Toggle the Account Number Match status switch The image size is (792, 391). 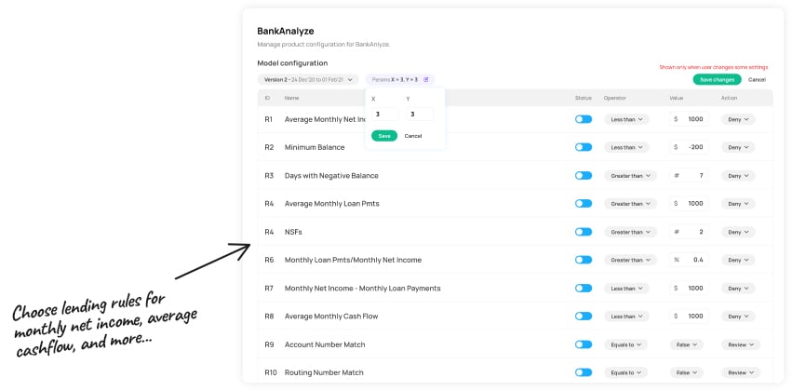[x=584, y=344]
